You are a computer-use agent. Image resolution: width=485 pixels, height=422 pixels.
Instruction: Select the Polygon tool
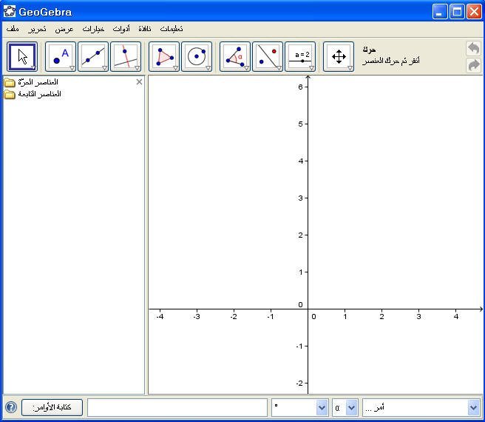[x=164, y=57]
